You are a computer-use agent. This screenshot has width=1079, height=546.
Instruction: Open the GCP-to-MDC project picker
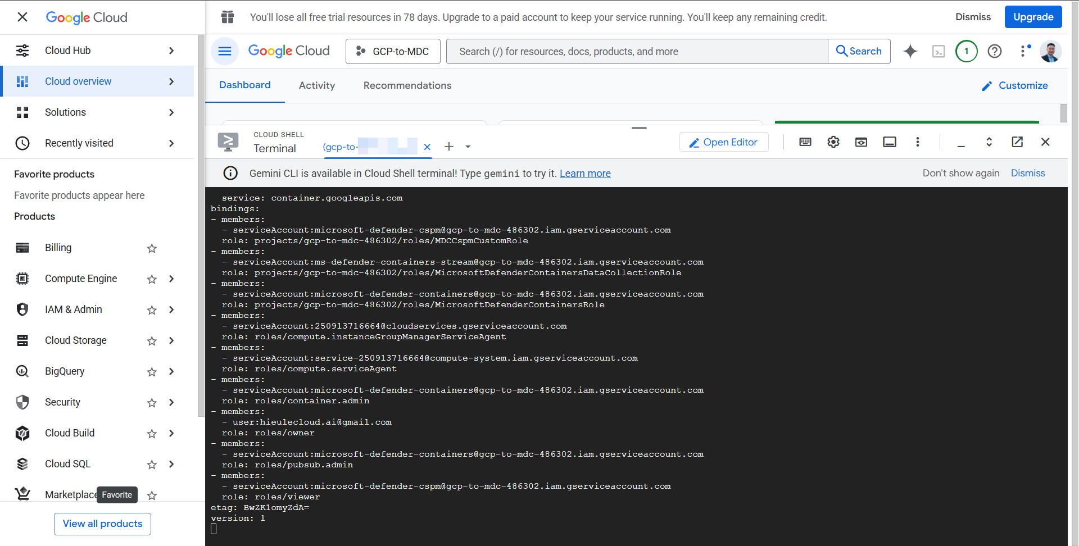click(x=393, y=51)
